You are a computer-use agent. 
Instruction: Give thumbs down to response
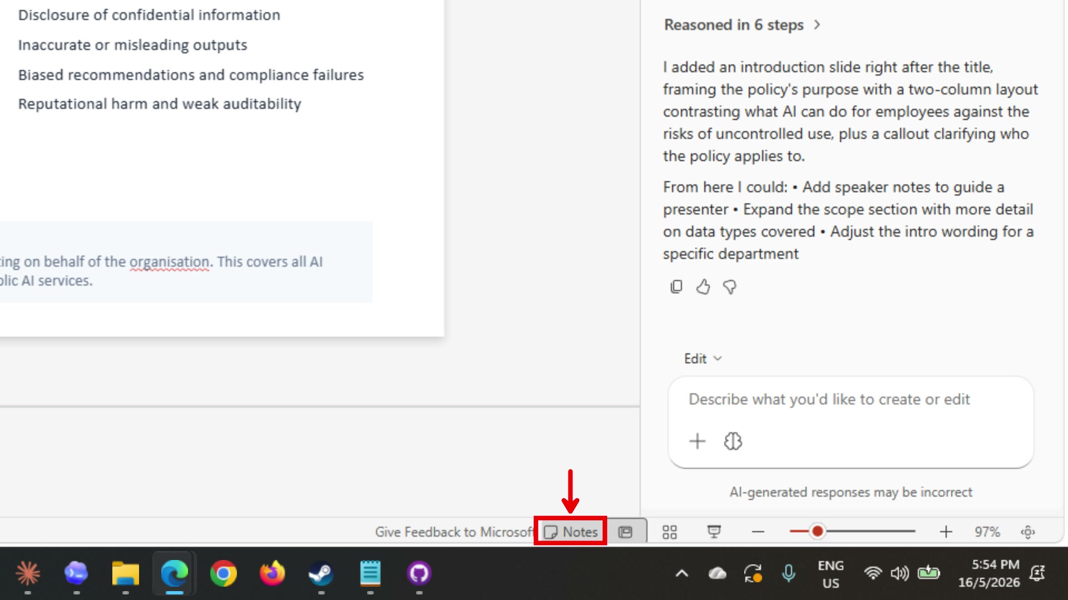point(730,287)
